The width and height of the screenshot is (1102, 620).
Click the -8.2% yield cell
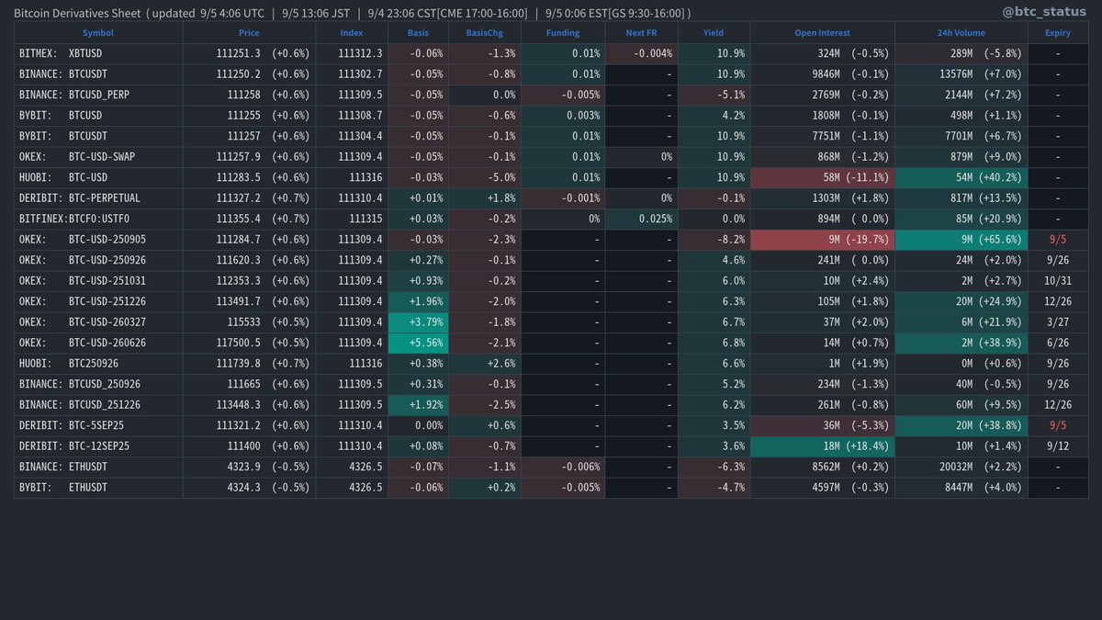(x=714, y=240)
